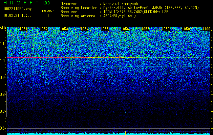Click the red carrier signal line

(x=108, y=57)
